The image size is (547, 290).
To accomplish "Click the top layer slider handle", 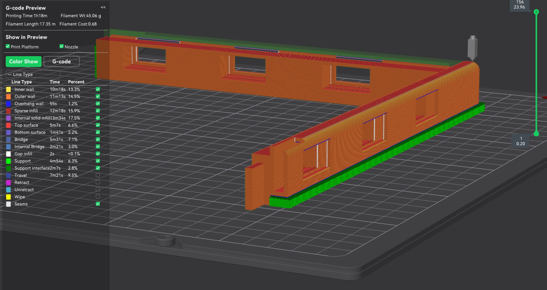I will tap(536, 12).
